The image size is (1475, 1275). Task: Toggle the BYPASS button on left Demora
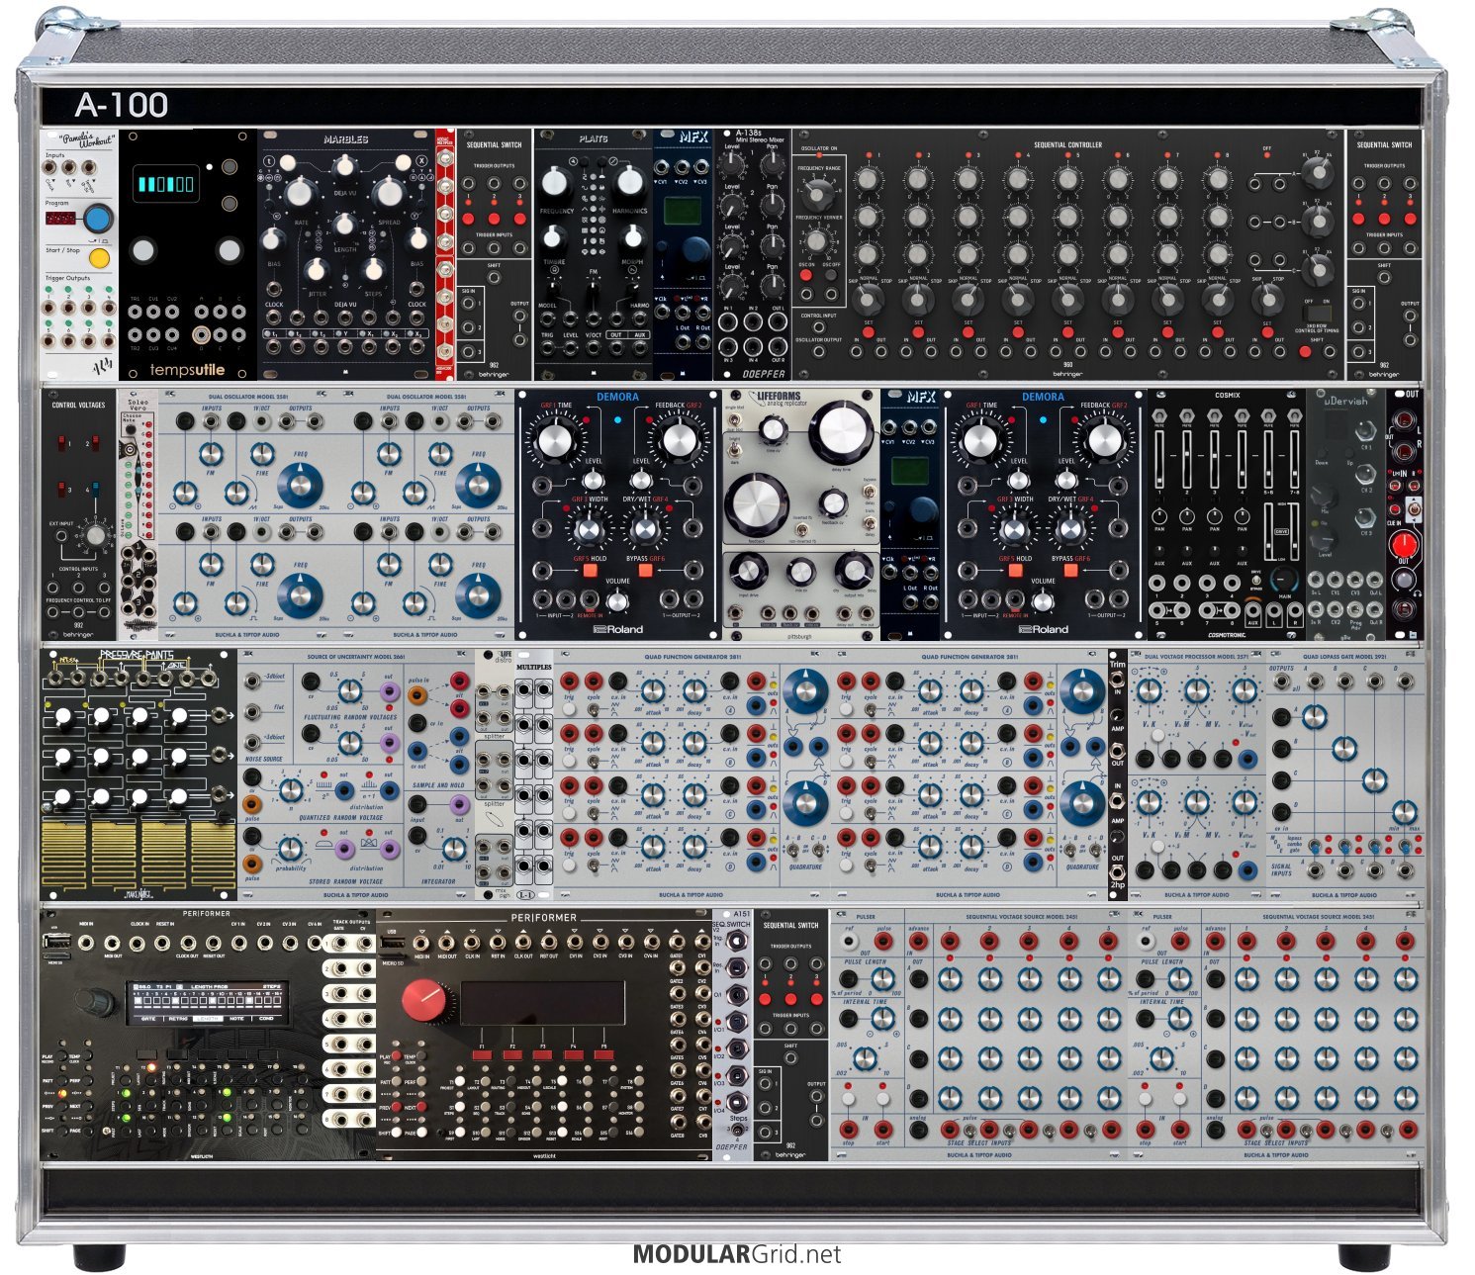tap(644, 571)
